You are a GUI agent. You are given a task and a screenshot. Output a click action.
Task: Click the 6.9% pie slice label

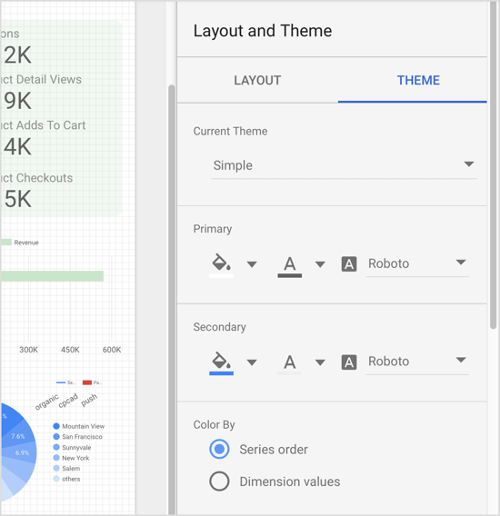22,452
